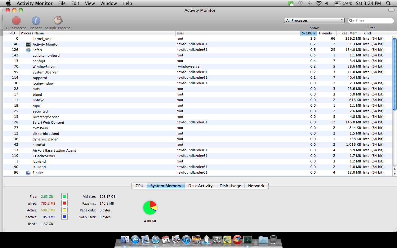Select the Safari Web Content row
This screenshot has width=397, height=248.
(x=198, y=122)
